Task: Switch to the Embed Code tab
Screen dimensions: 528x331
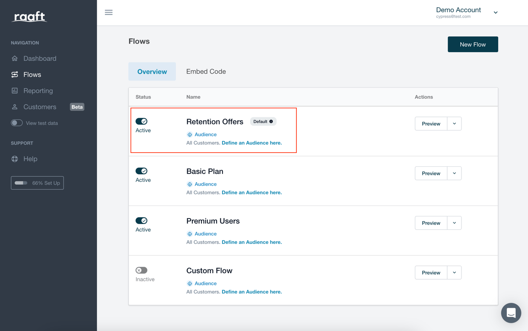Action: (x=206, y=72)
